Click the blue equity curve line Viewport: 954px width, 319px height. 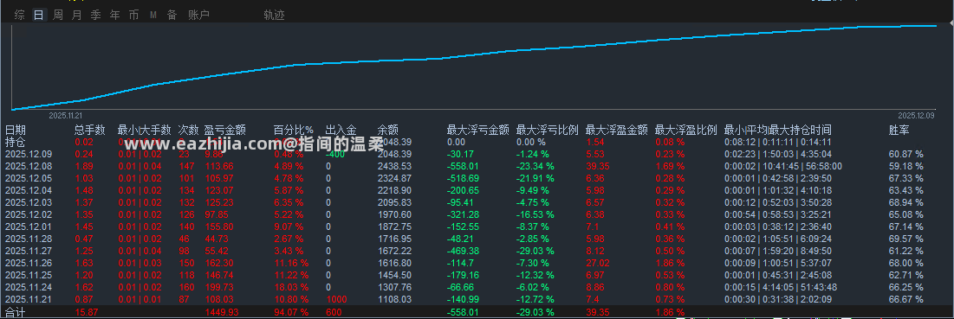475,56
